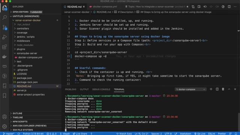Click the sync changes icon in the status bar
The image size is (240, 135).
19,133
